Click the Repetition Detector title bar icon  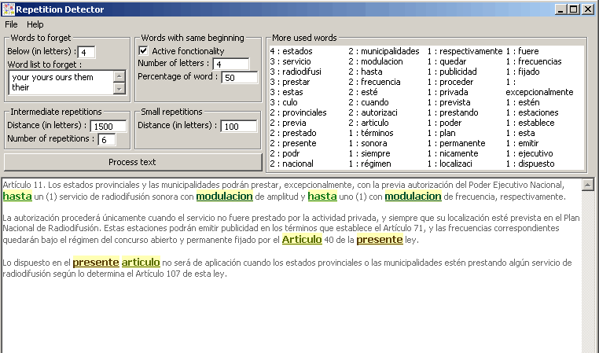coord(9,9)
